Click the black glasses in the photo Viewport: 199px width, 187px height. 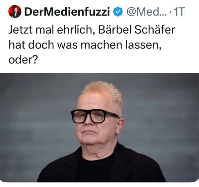[95, 116]
